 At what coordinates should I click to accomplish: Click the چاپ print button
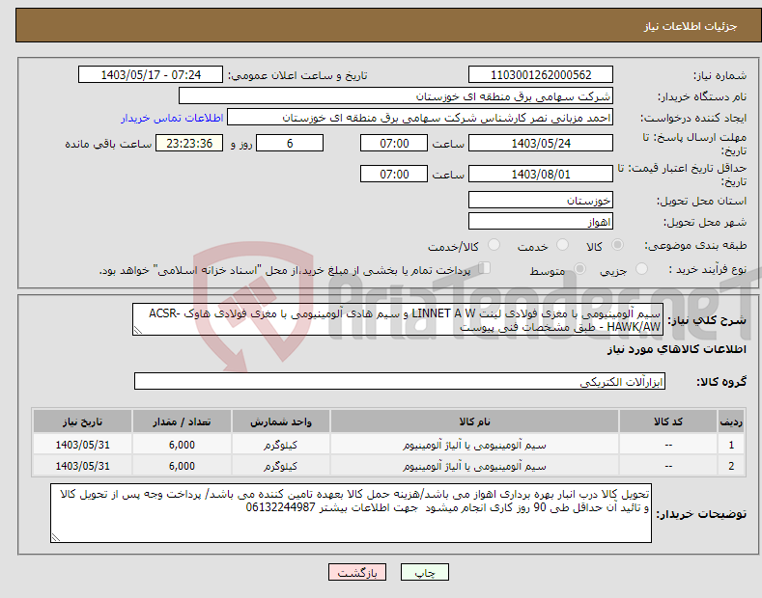pyautogui.click(x=424, y=572)
